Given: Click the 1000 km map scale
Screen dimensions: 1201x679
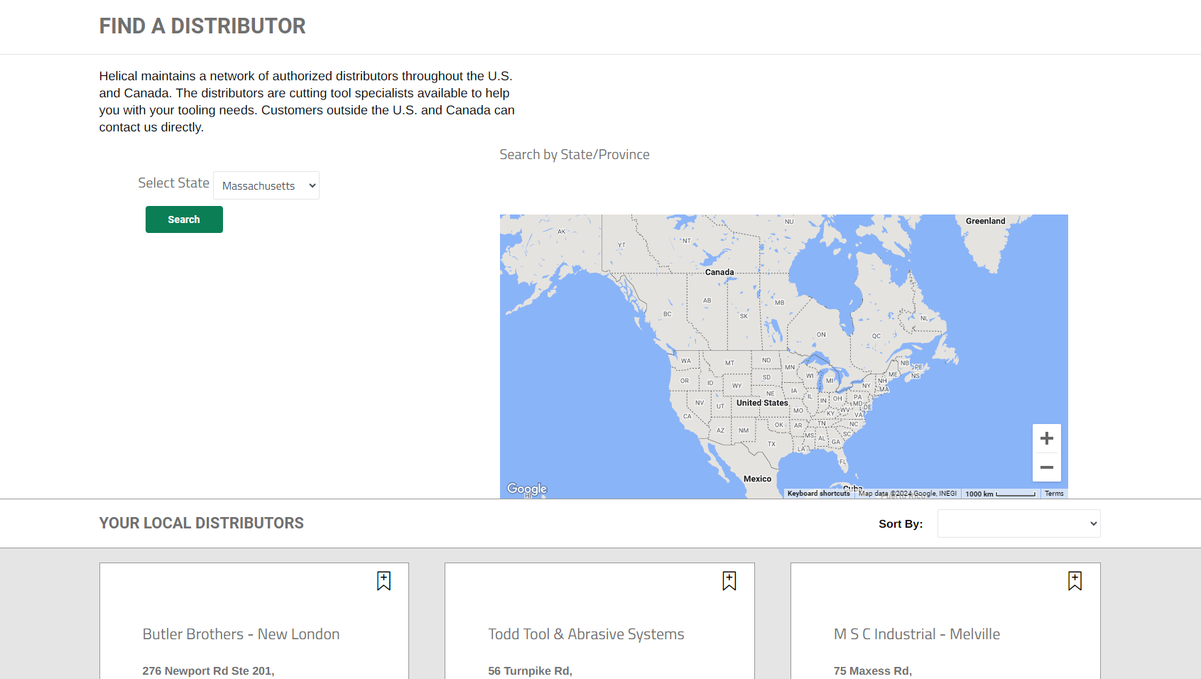Looking at the screenshot, I should pos(1000,494).
